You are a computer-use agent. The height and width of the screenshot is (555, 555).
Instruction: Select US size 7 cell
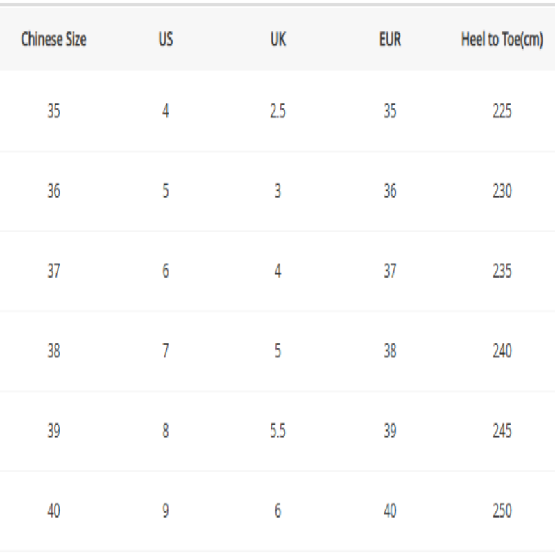tap(166, 351)
